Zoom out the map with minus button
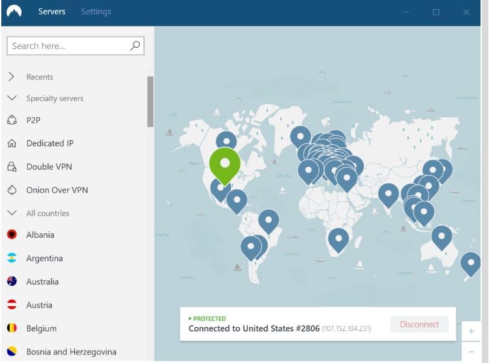The height and width of the screenshot is (363, 489). click(471, 352)
